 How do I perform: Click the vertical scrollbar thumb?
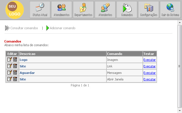179,66
